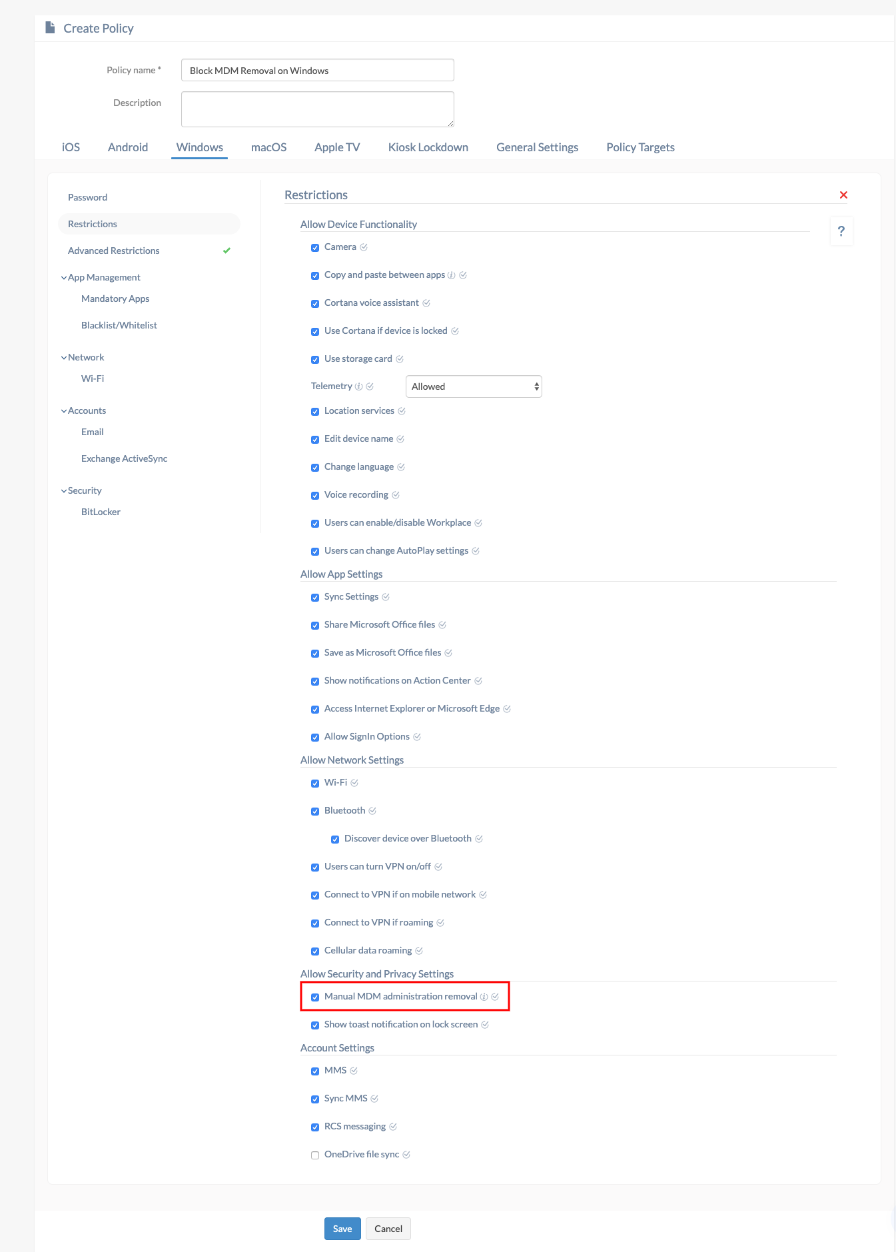Uncheck Discover device over Bluetooth
Screen dimensions: 896x1252
tap(335, 840)
